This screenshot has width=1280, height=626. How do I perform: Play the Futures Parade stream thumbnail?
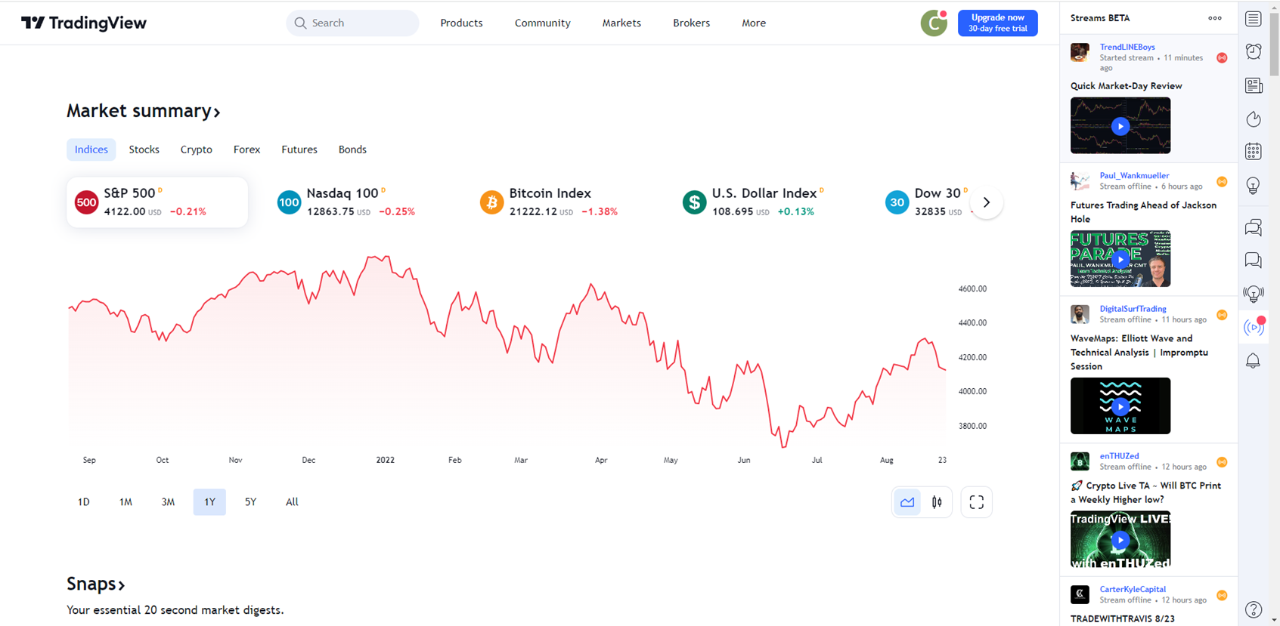click(x=1120, y=259)
